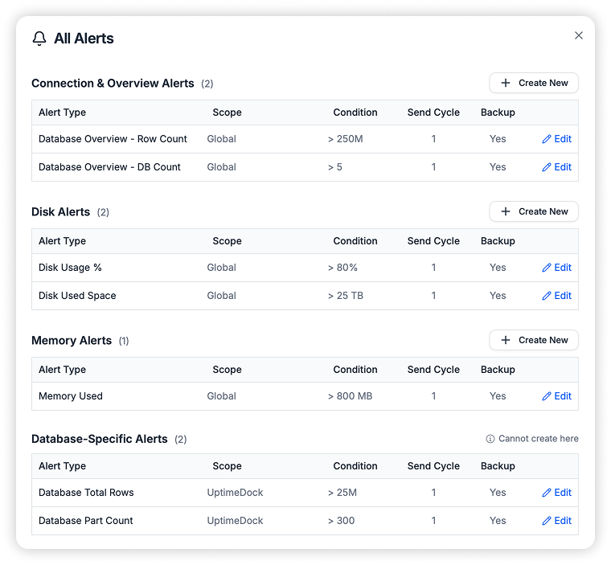Viewport: 611px width, 565px height.
Task: Edit the Memory Used alert
Action: click(557, 396)
